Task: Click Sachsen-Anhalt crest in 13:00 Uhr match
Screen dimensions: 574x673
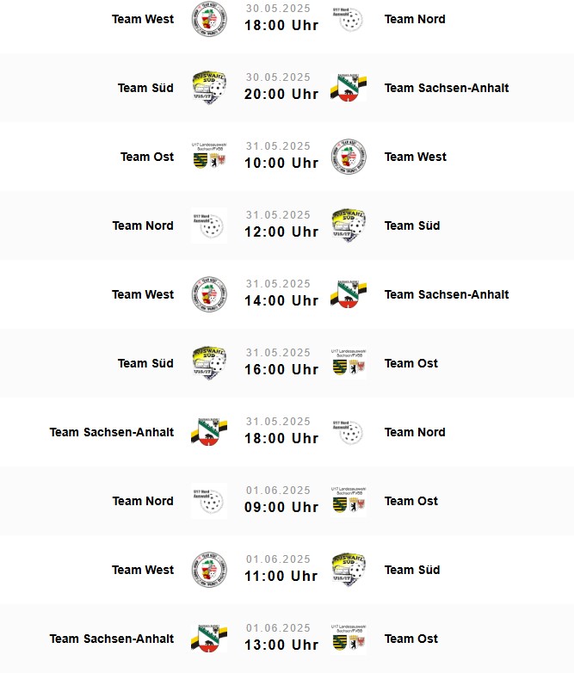Action: (x=209, y=639)
